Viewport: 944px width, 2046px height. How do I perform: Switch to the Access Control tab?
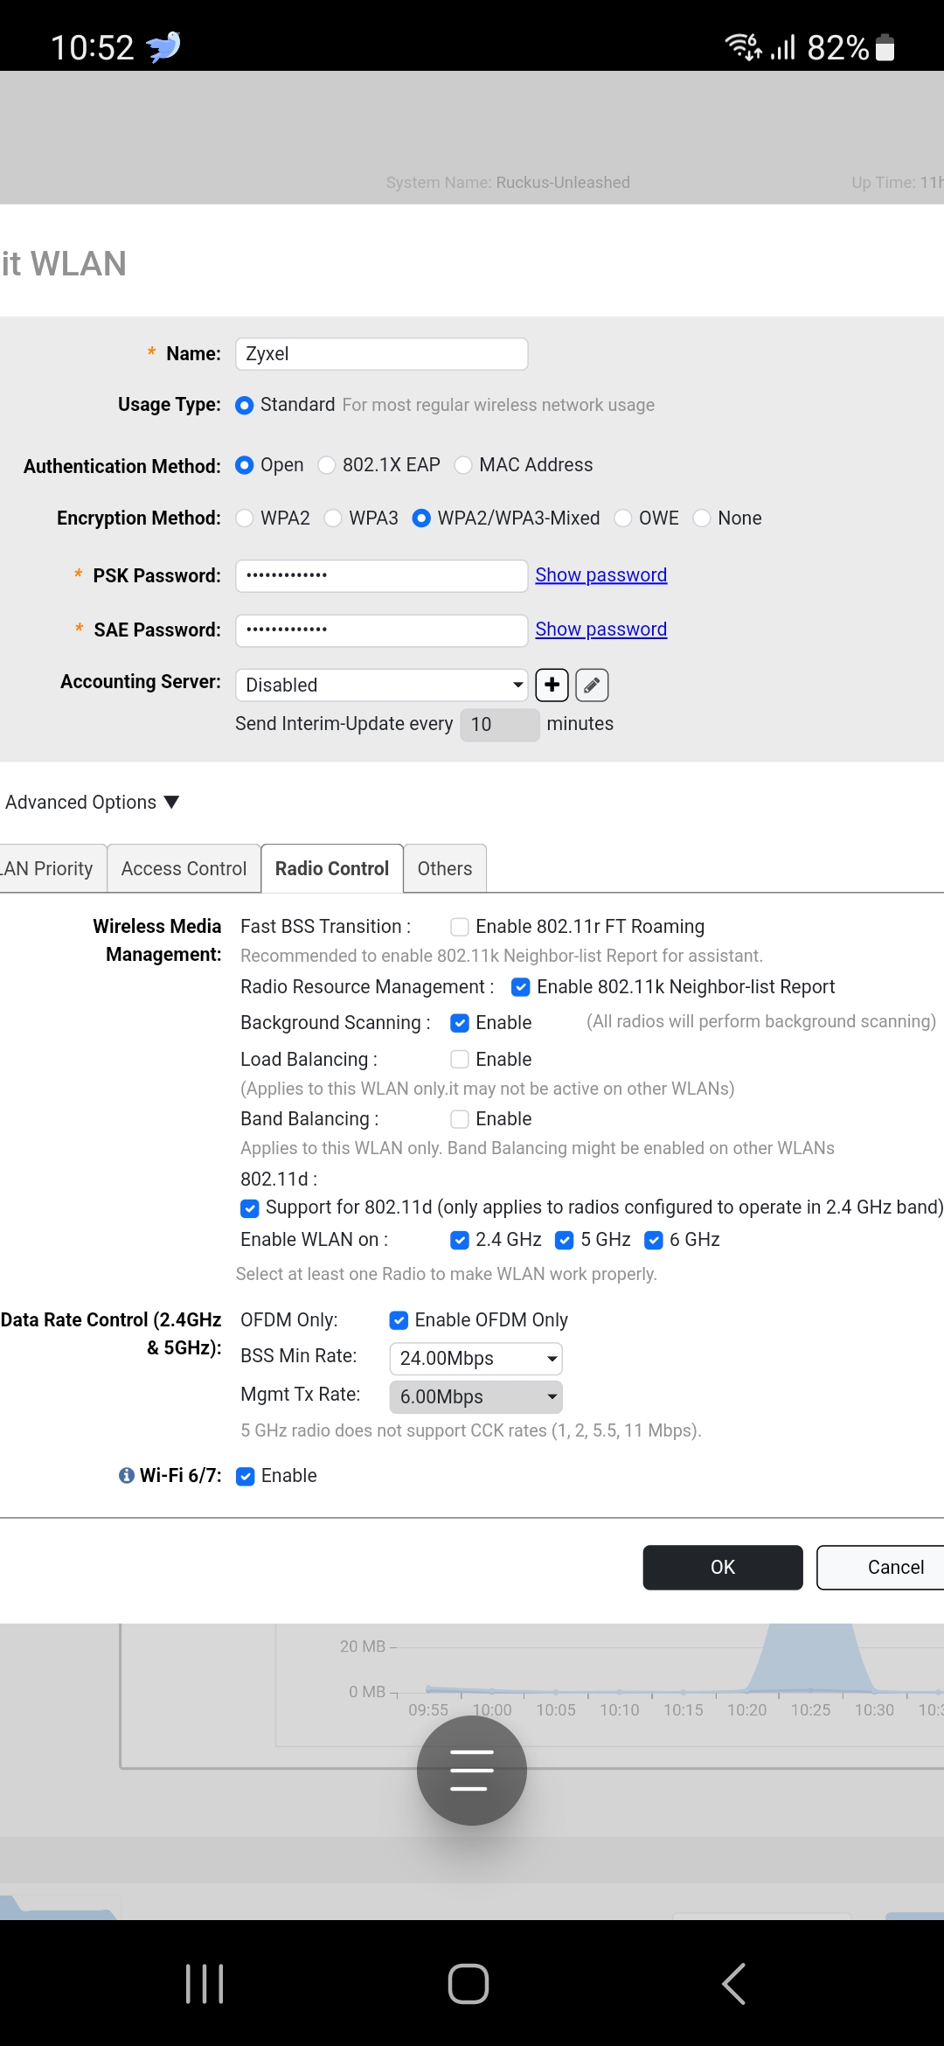[184, 869]
